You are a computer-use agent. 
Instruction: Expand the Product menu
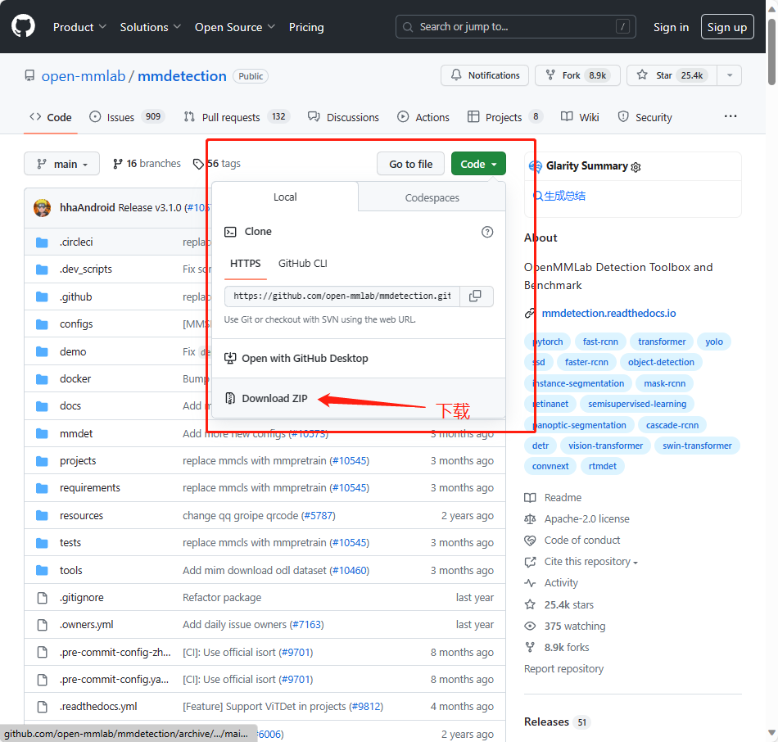coord(79,27)
